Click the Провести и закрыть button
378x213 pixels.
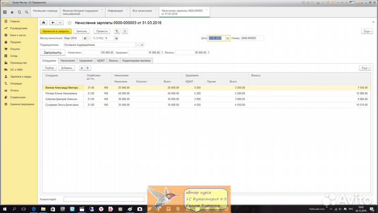[55, 31]
